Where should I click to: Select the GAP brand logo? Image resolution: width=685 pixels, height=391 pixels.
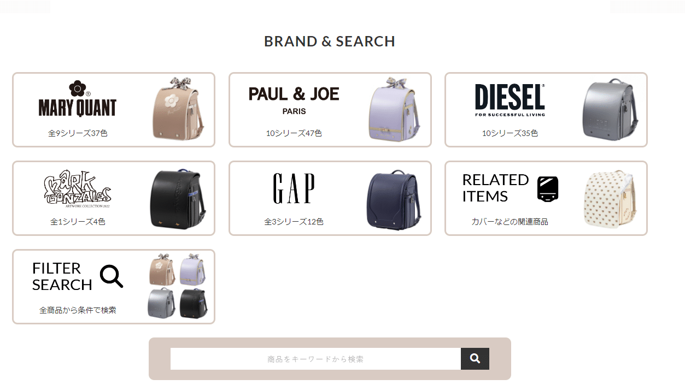click(294, 188)
